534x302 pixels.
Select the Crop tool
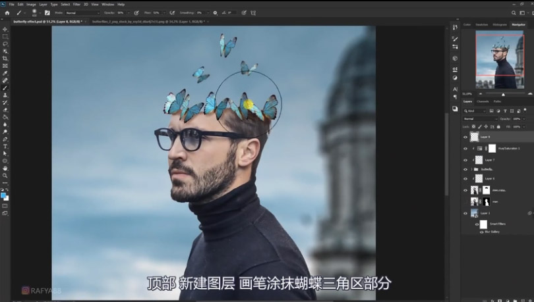click(x=5, y=59)
